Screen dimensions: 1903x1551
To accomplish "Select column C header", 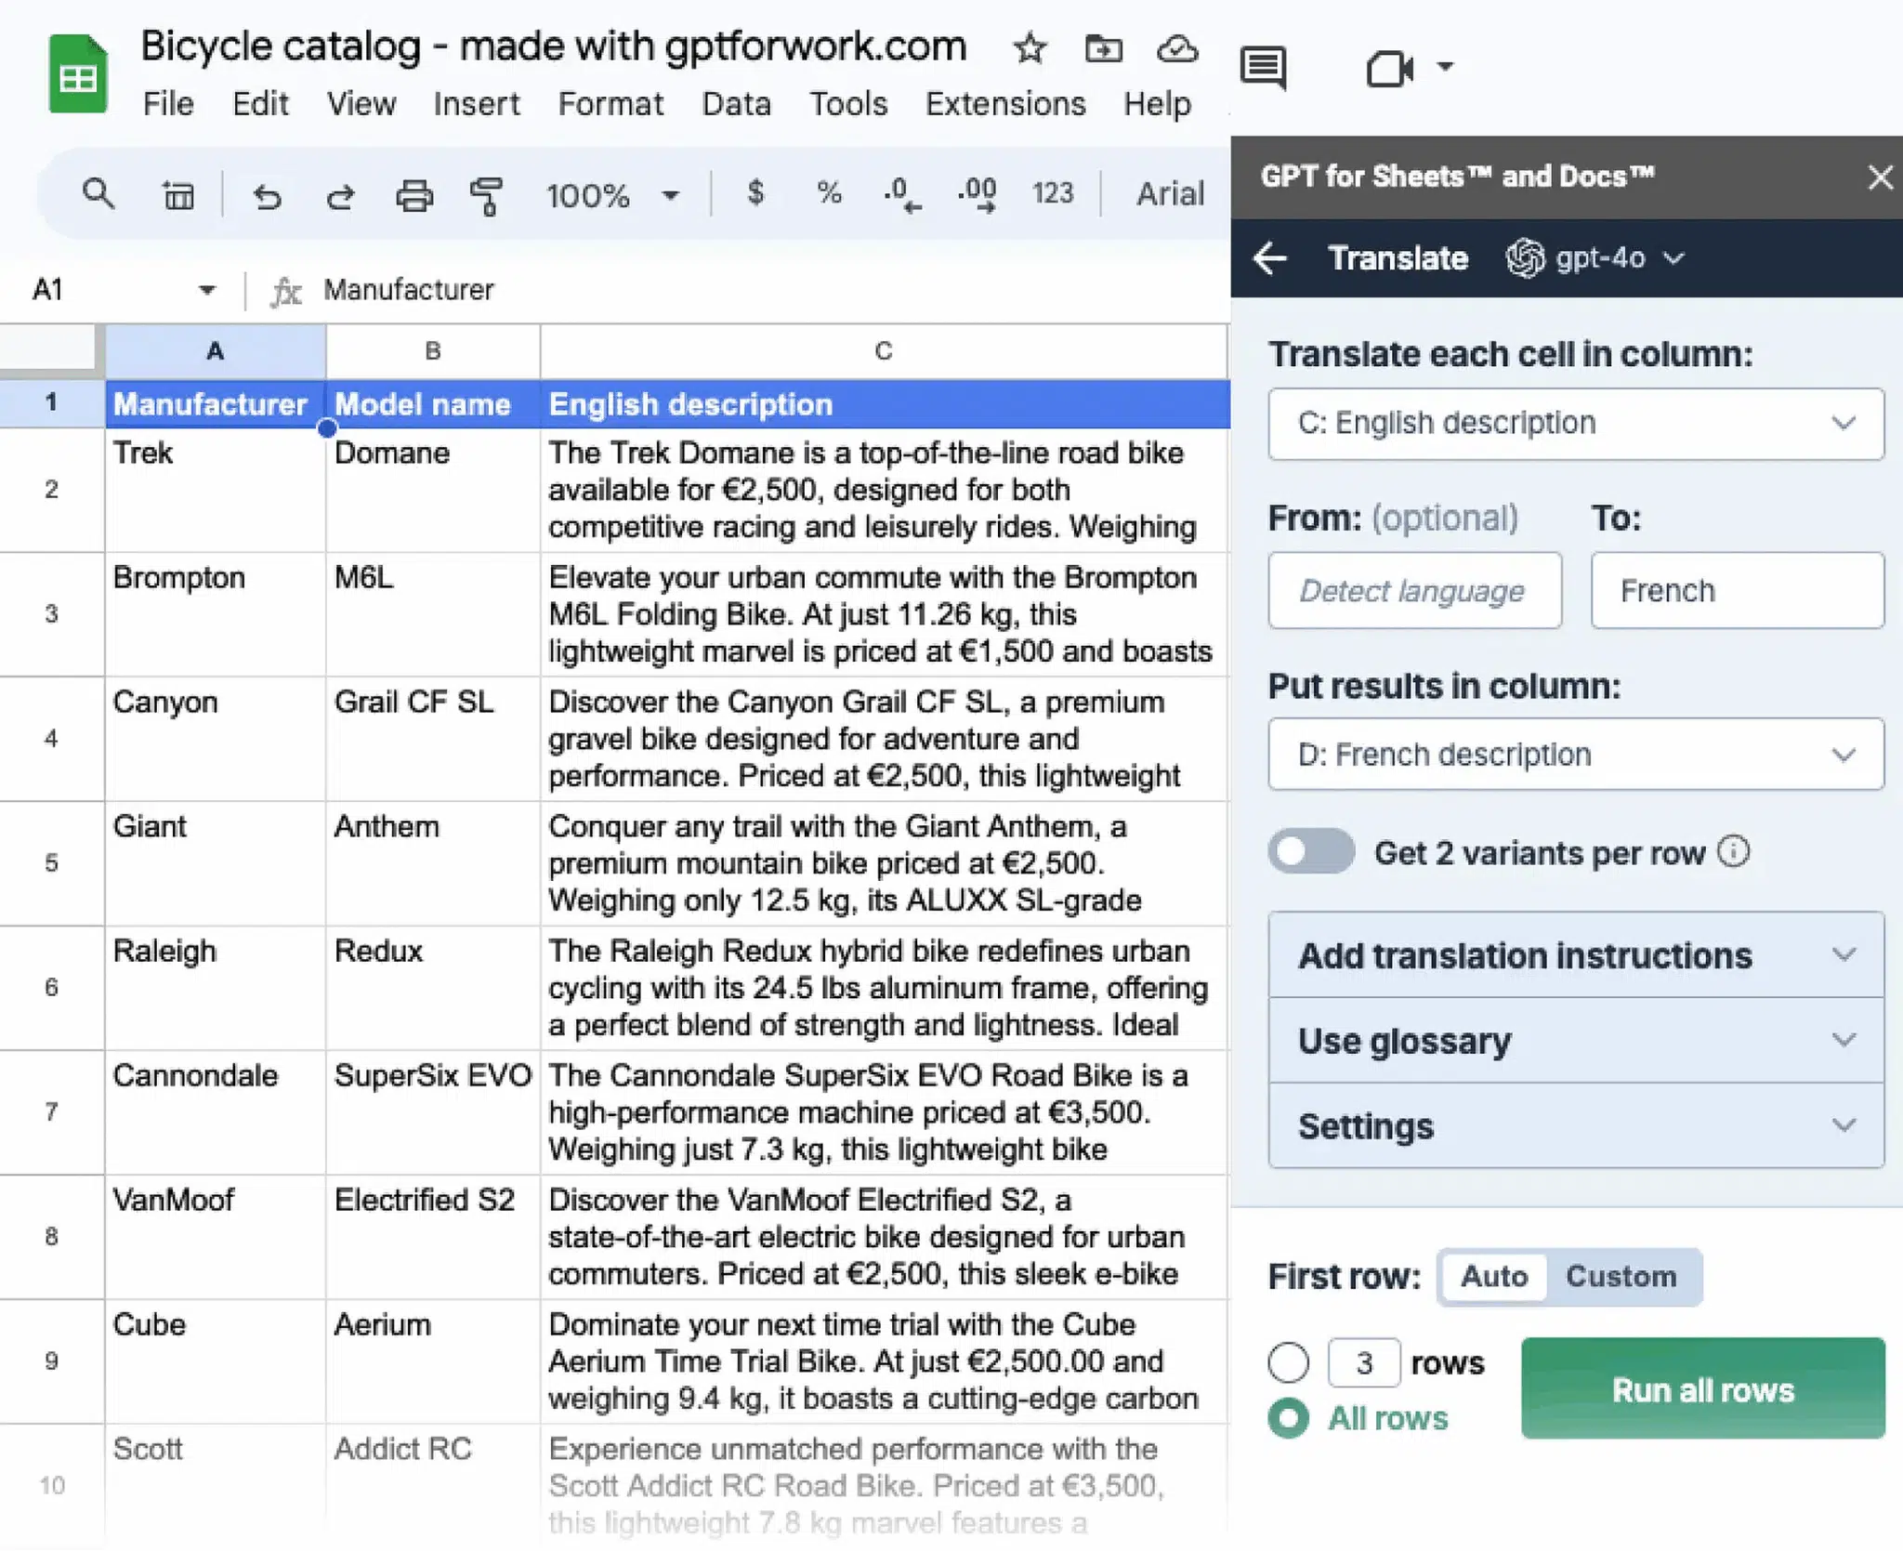I will pos(884,351).
